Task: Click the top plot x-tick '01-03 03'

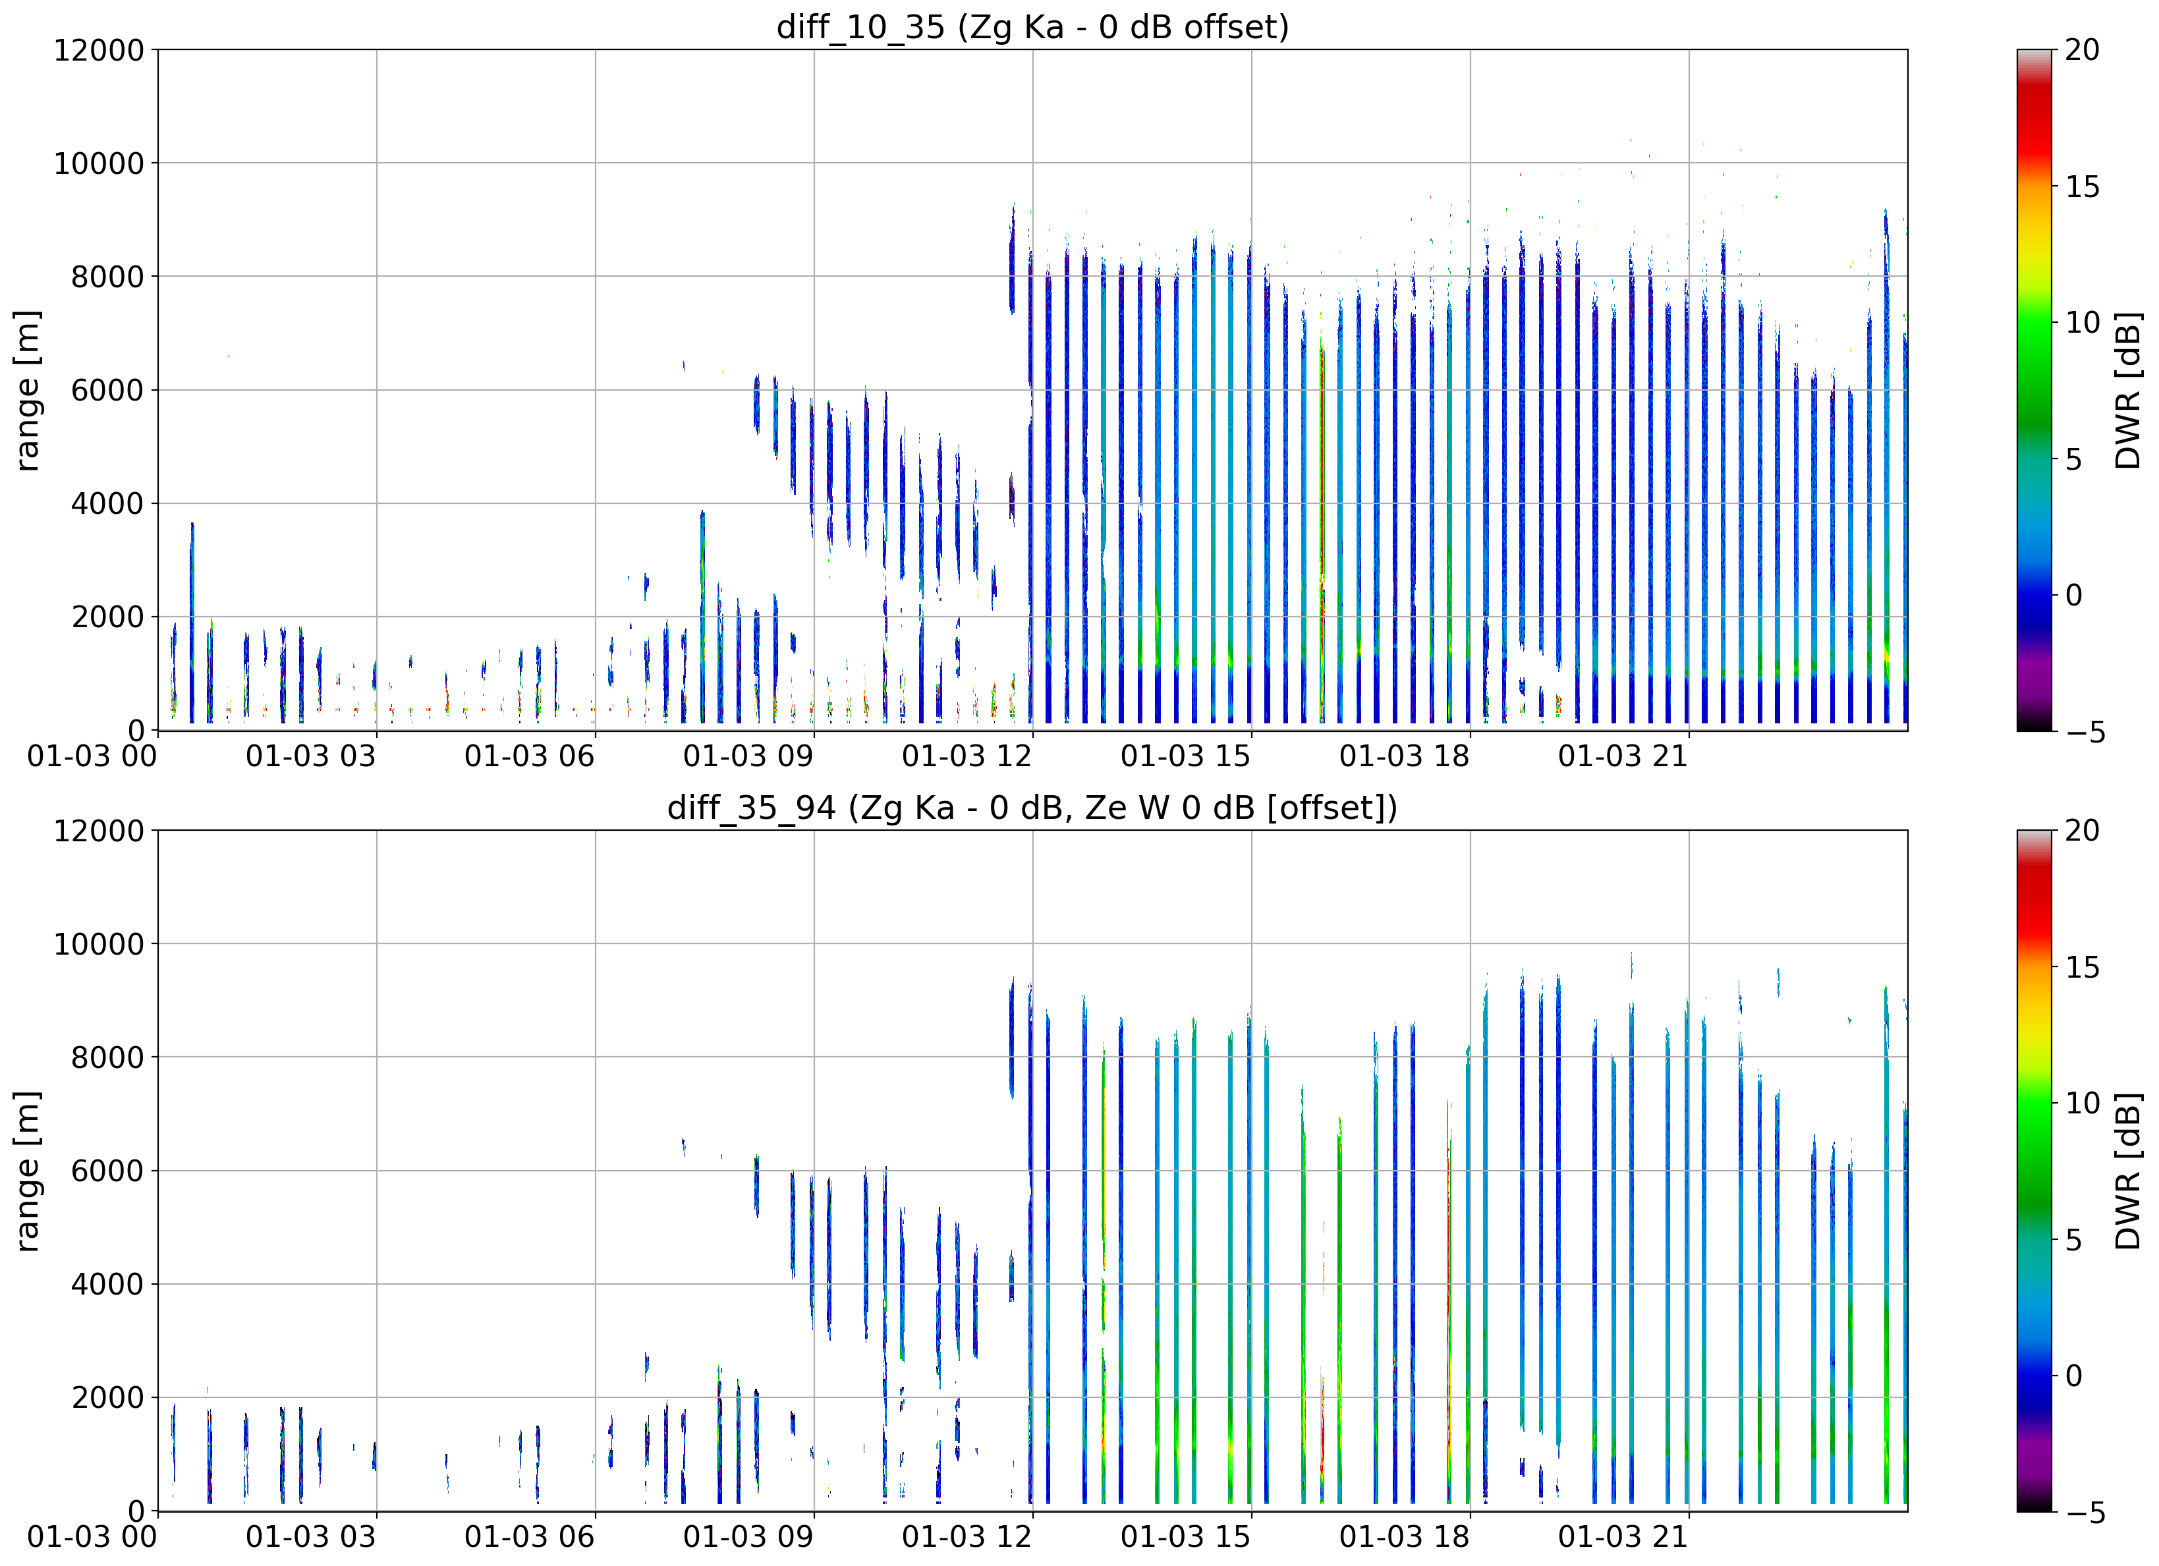Action: (x=311, y=757)
